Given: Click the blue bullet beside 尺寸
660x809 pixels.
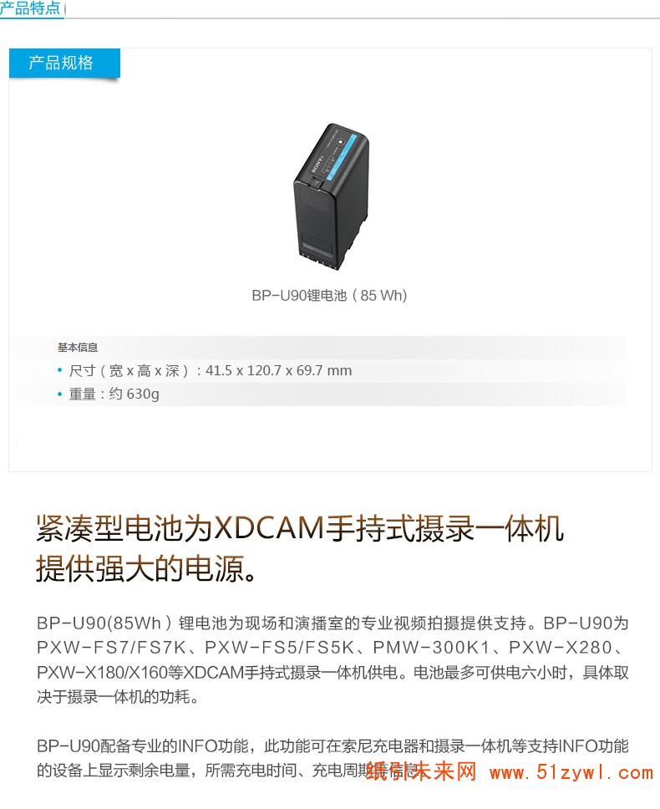Looking at the screenshot, I should [x=60, y=370].
